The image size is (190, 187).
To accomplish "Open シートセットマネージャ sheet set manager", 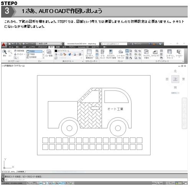I will point(120,54).
